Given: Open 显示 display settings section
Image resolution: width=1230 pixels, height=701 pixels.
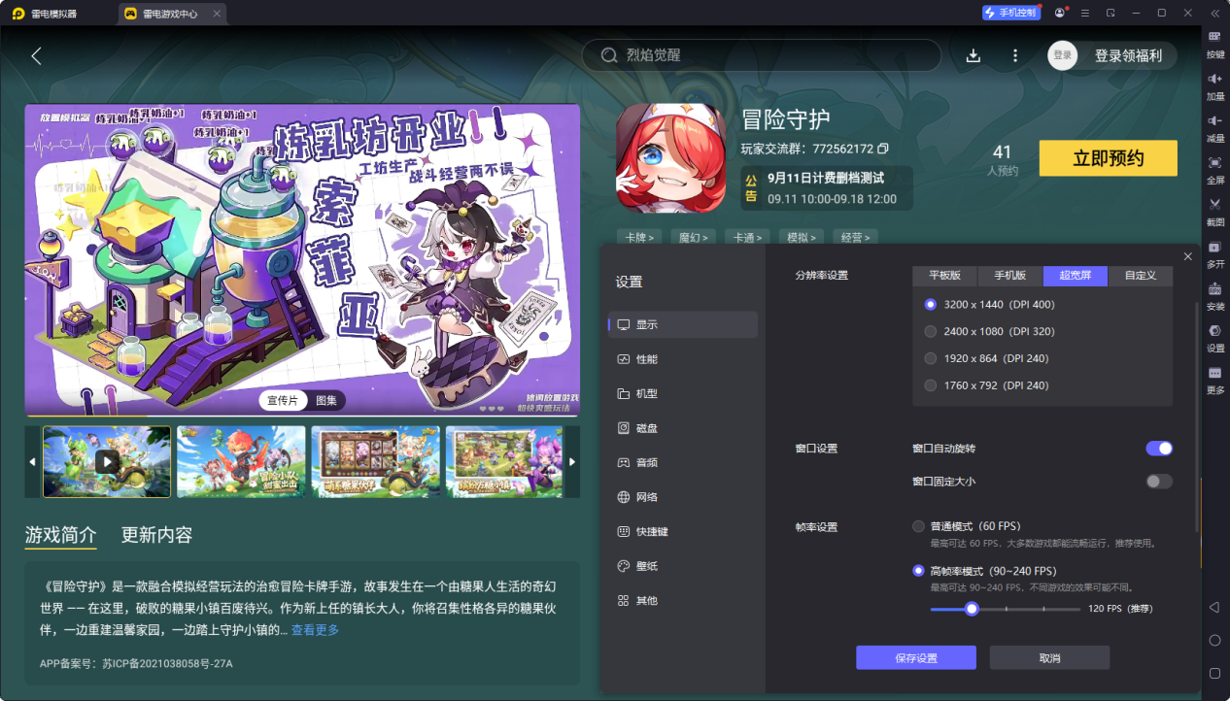Looking at the screenshot, I should (683, 324).
